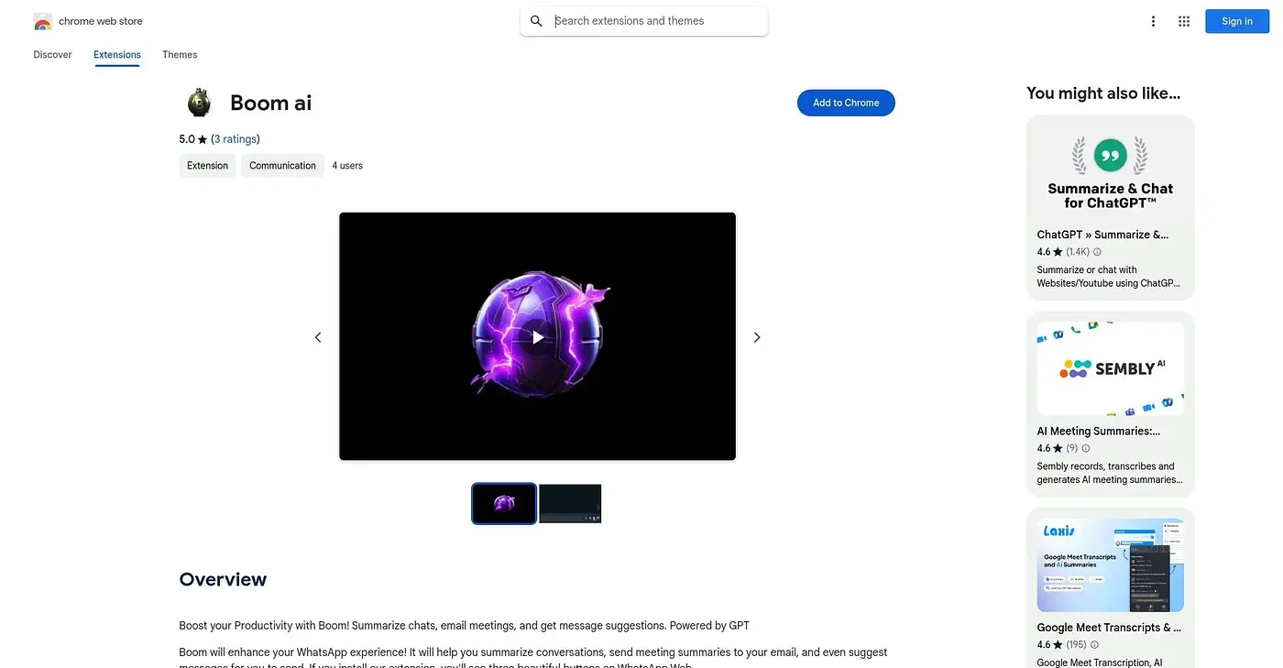Viewport: 1283px width, 668px height.
Task: Click the Chrome Web Store logo
Action: (x=42, y=21)
